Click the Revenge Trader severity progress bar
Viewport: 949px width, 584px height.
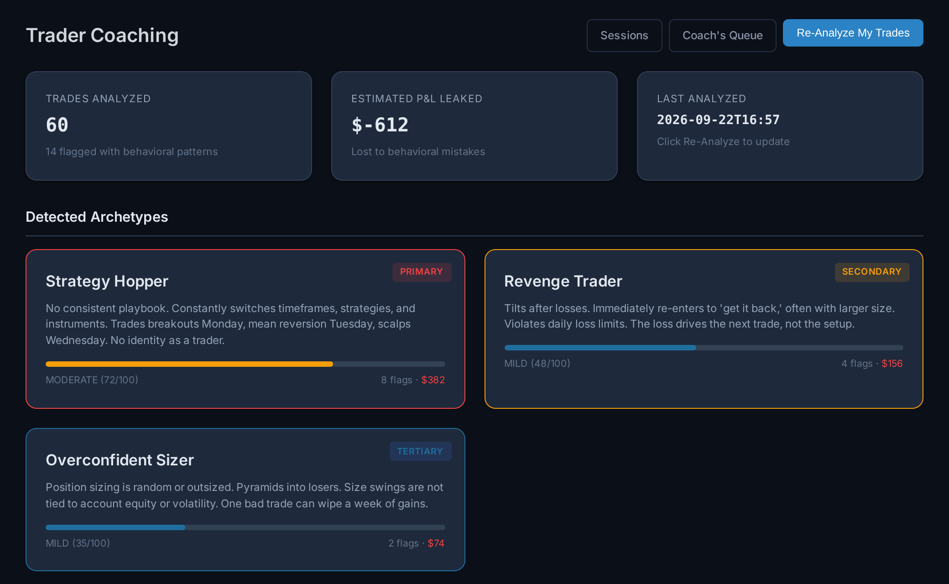point(704,348)
